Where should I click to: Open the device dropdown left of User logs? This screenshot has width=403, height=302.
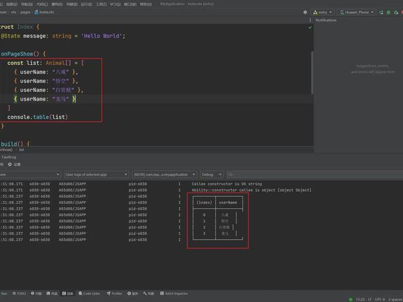pyautogui.click(x=30, y=175)
